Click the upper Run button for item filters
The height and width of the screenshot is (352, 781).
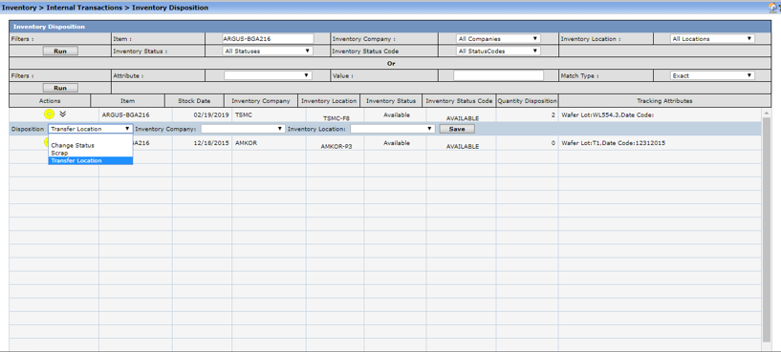(x=60, y=51)
